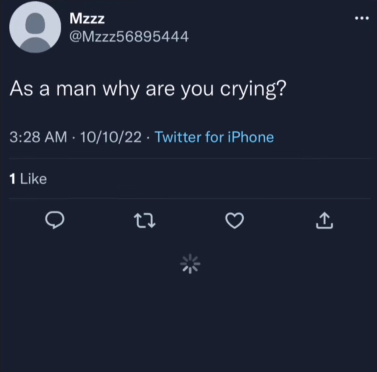View who liked via 1 Like
377x372 pixels.
point(28,179)
